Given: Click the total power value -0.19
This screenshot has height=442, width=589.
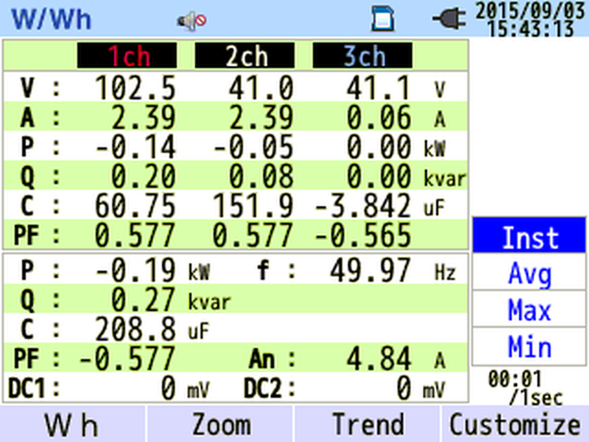Looking at the screenshot, I should click(135, 270).
